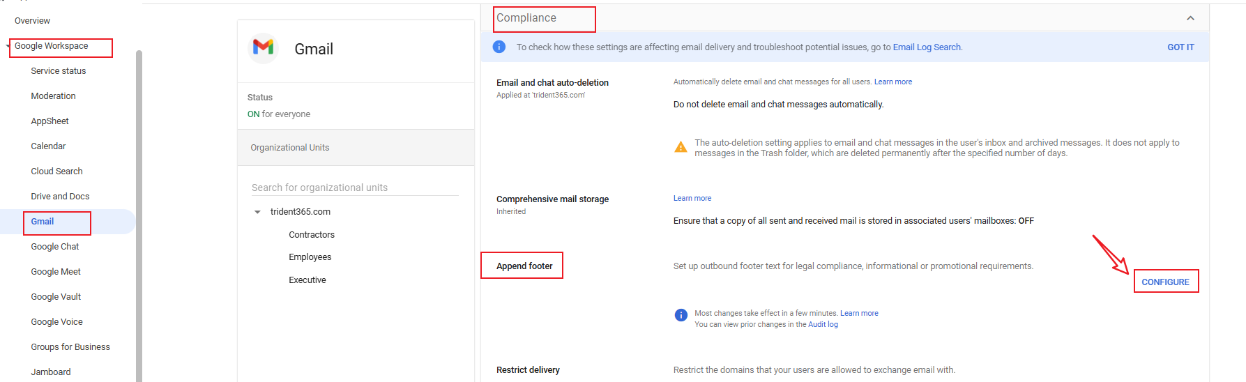Select the Employees organizational unit
The width and height of the screenshot is (1246, 382).
(310, 257)
